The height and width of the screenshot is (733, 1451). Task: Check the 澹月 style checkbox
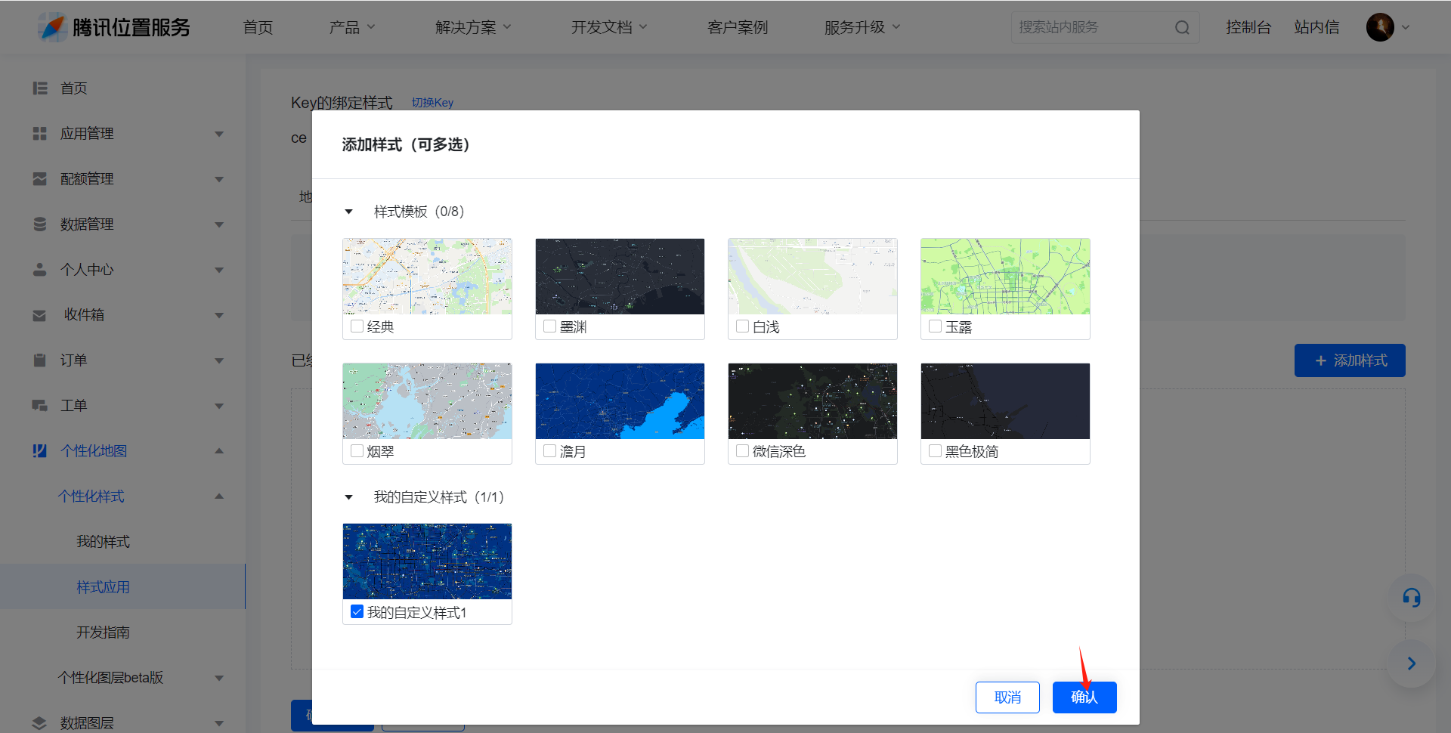pyautogui.click(x=550, y=451)
